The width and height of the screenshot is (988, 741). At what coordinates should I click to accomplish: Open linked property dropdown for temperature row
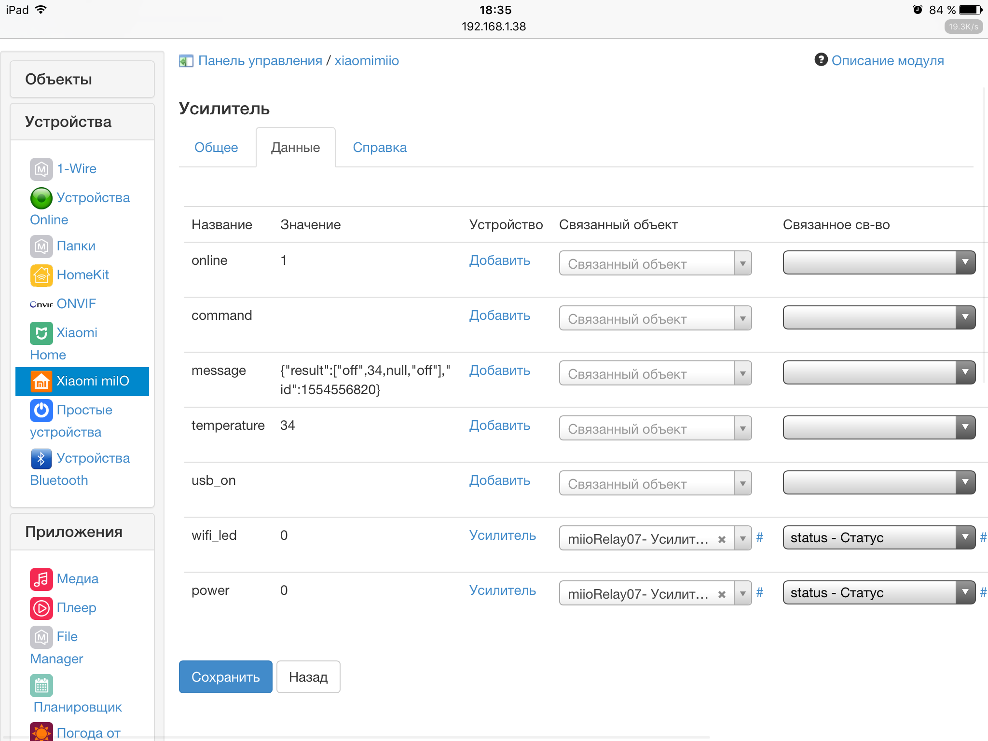879,428
